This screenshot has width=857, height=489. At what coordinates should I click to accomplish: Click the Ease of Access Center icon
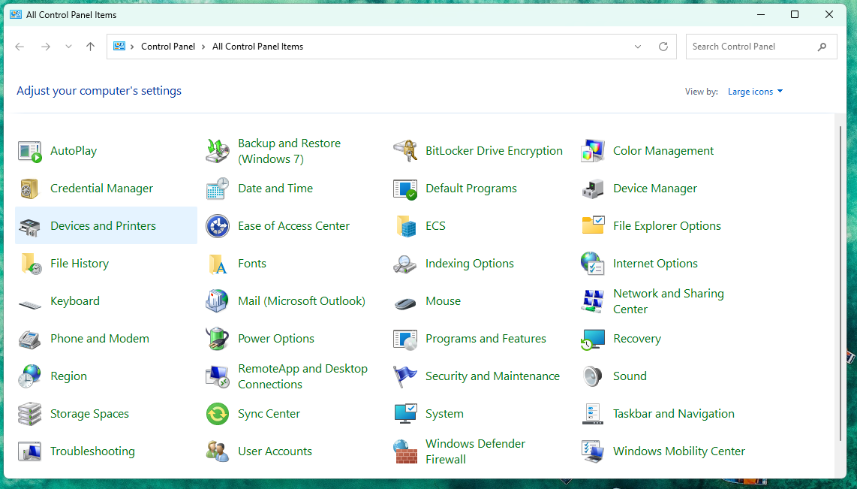coord(218,226)
